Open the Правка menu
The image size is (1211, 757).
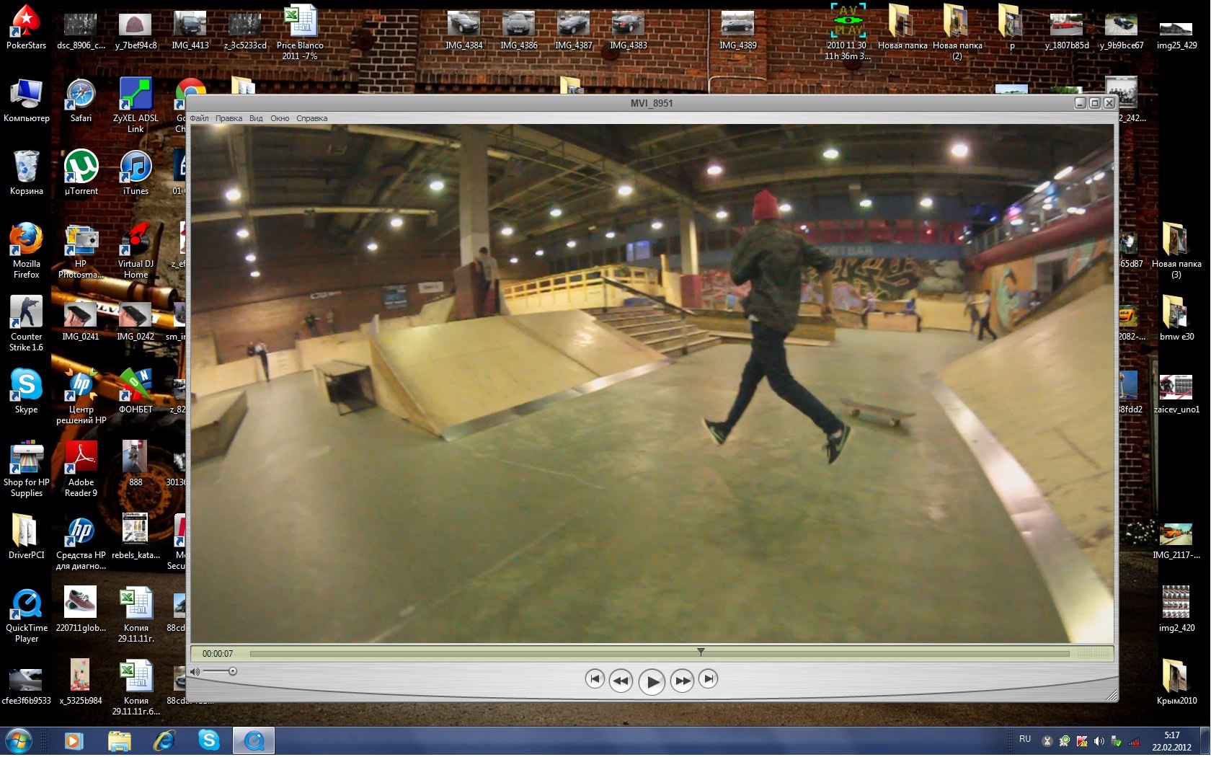tap(229, 118)
